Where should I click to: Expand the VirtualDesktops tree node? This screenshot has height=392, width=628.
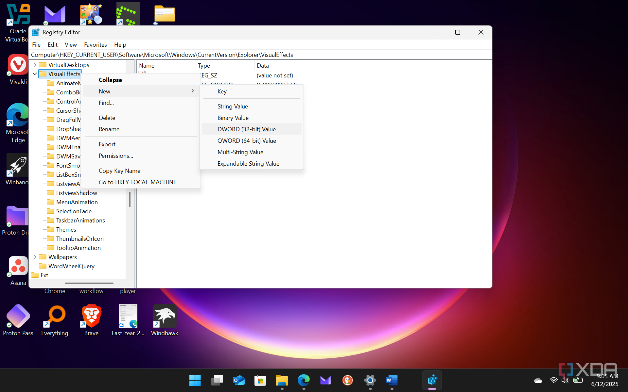click(x=35, y=65)
